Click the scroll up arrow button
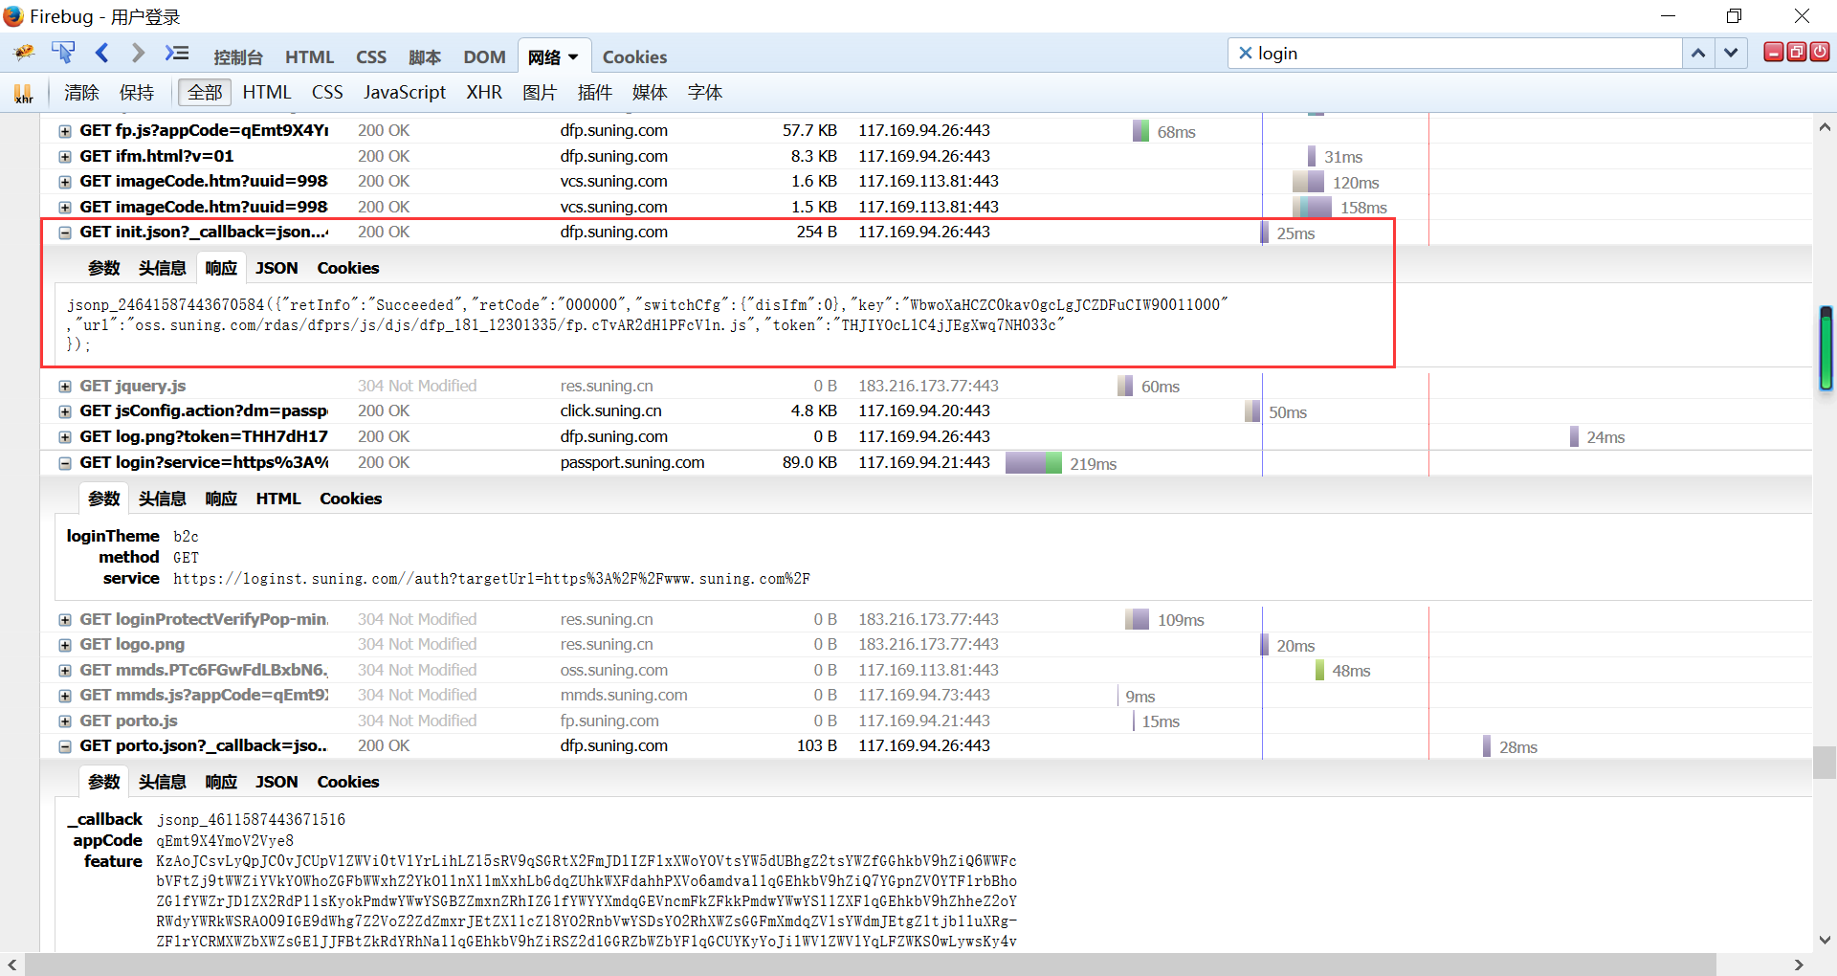This screenshot has width=1837, height=976. [x=1825, y=127]
